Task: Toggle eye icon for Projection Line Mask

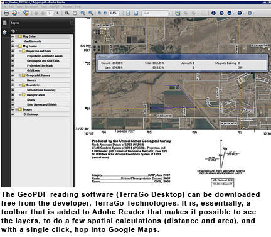Action: [13, 65]
